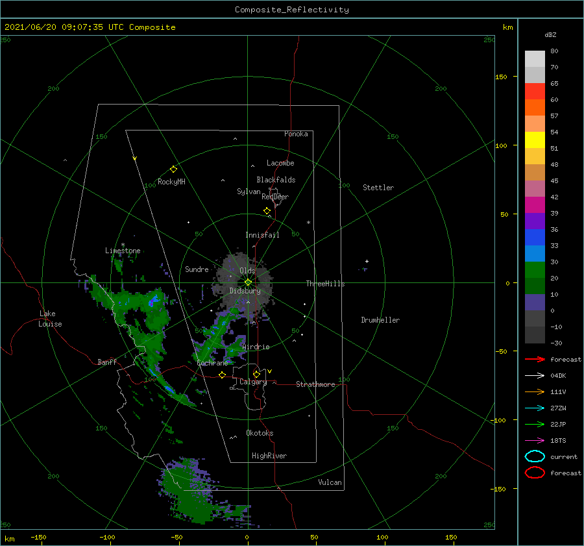This screenshot has height=546, width=584.
Task: Click the Cochrane label
Action: pos(212,363)
